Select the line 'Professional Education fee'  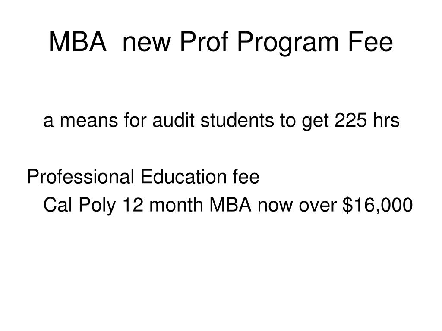143,176
